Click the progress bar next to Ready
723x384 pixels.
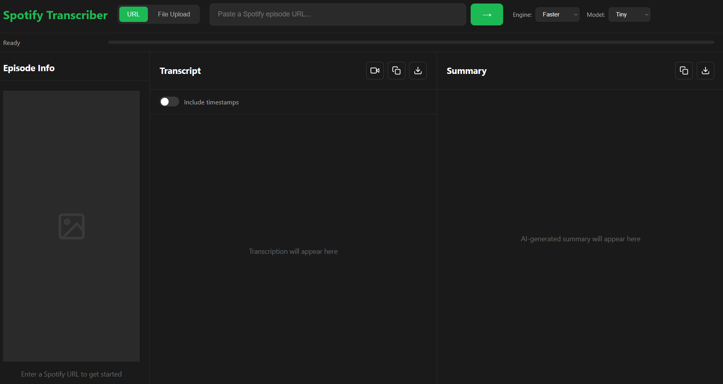pyautogui.click(x=411, y=42)
